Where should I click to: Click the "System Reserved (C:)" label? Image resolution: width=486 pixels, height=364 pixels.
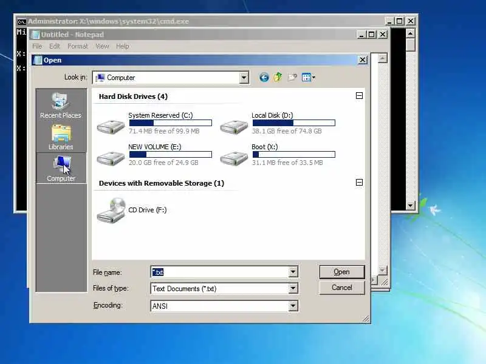coord(160,115)
